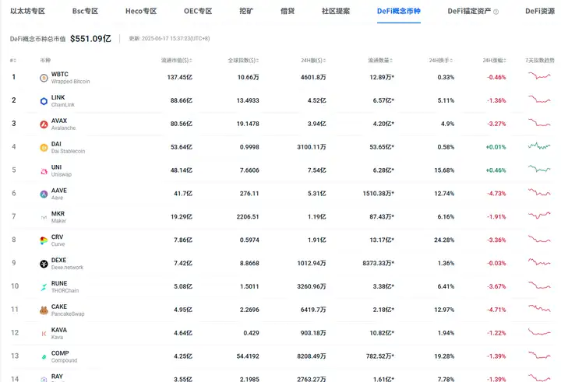This screenshot has width=561, height=382.
Task: Select the 挖矿 tab
Action: [x=246, y=11]
